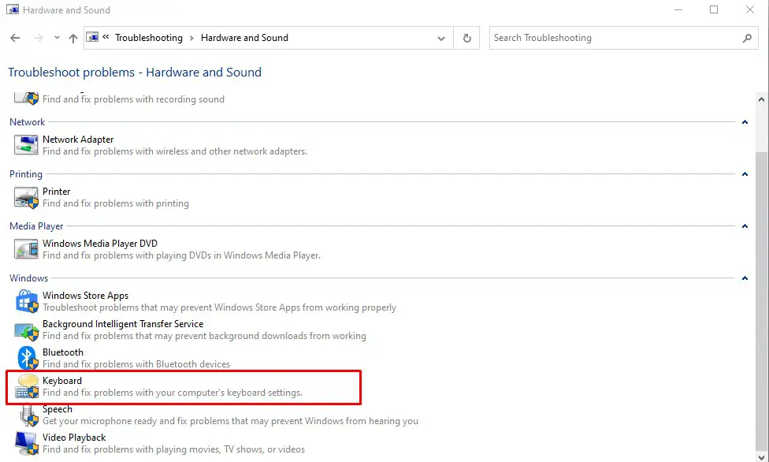Open the Speech microphone icon

coord(28,415)
